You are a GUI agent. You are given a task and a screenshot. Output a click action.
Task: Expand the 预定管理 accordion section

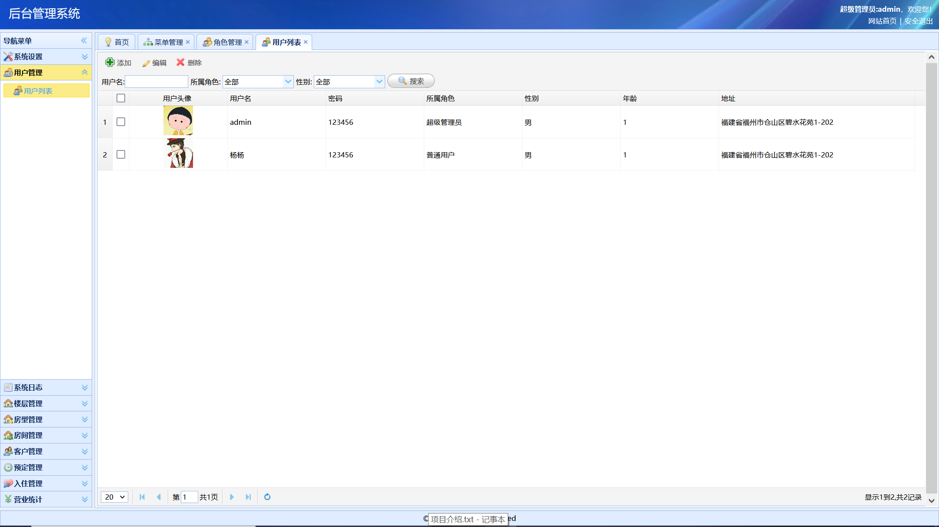pos(85,467)
